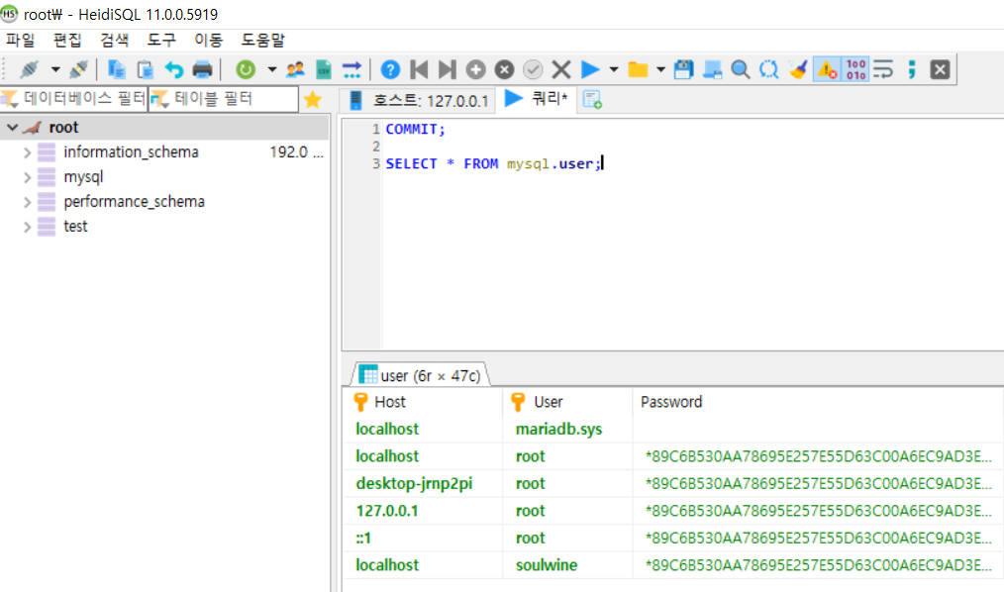The image size is (1004, 592).
Task: Click the soulwine user cell
Action: pyautogui.click(x=567, y=565)
